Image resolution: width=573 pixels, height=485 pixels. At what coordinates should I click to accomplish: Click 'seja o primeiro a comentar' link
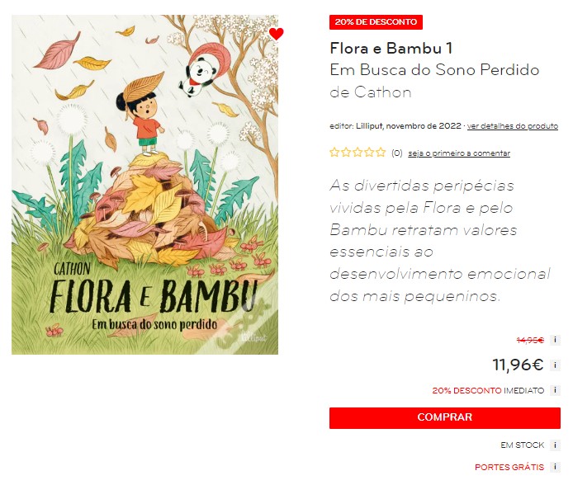(459, 153)
